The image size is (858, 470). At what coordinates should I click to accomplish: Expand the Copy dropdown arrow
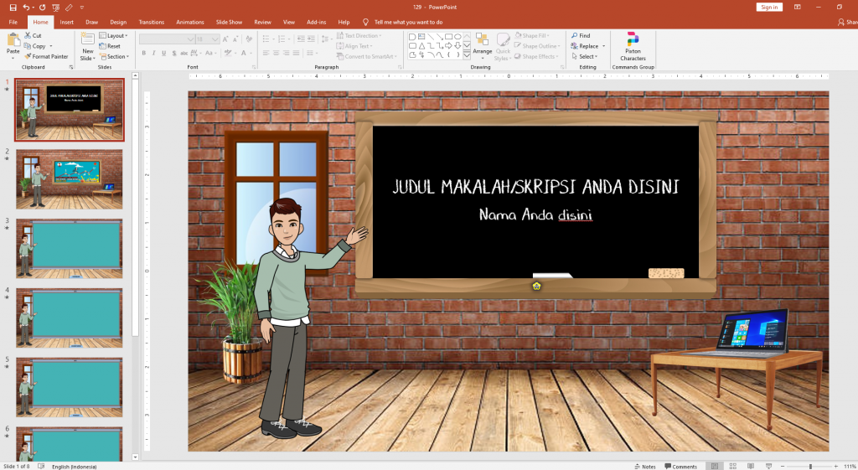pos(51,46)
